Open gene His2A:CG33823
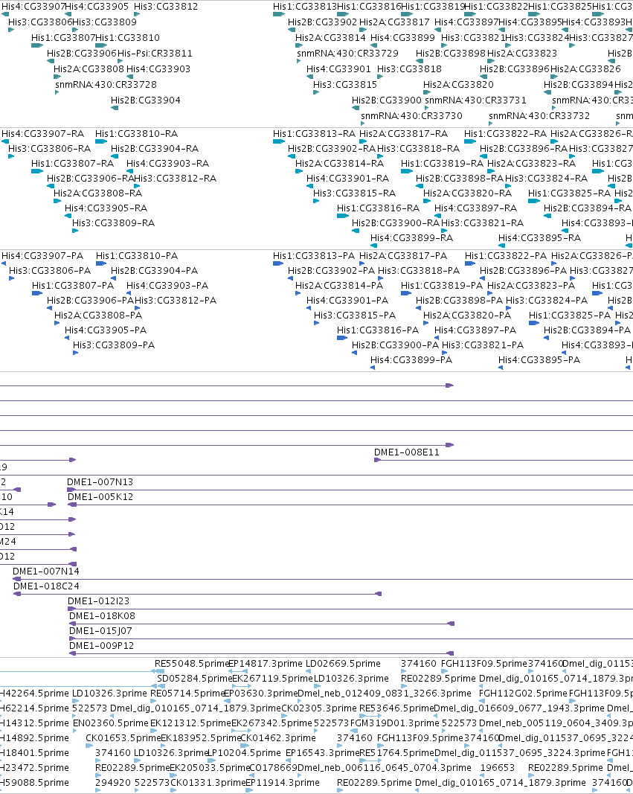This screenshot has height=794, width=633. 522,53
